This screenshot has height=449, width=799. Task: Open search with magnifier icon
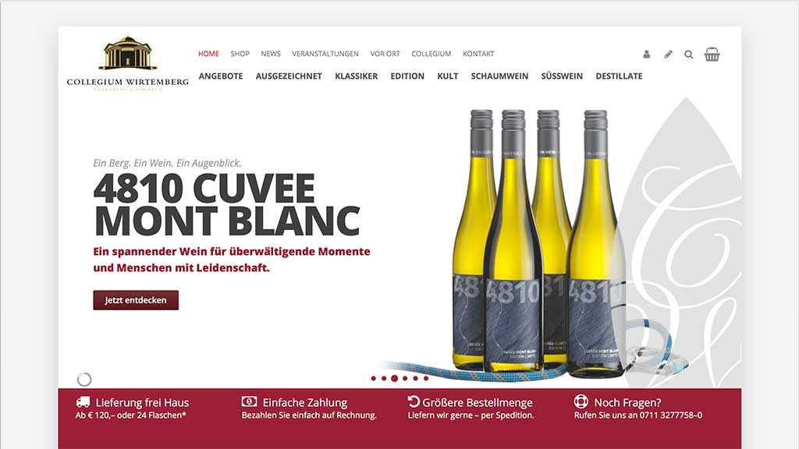pos(688,55)
